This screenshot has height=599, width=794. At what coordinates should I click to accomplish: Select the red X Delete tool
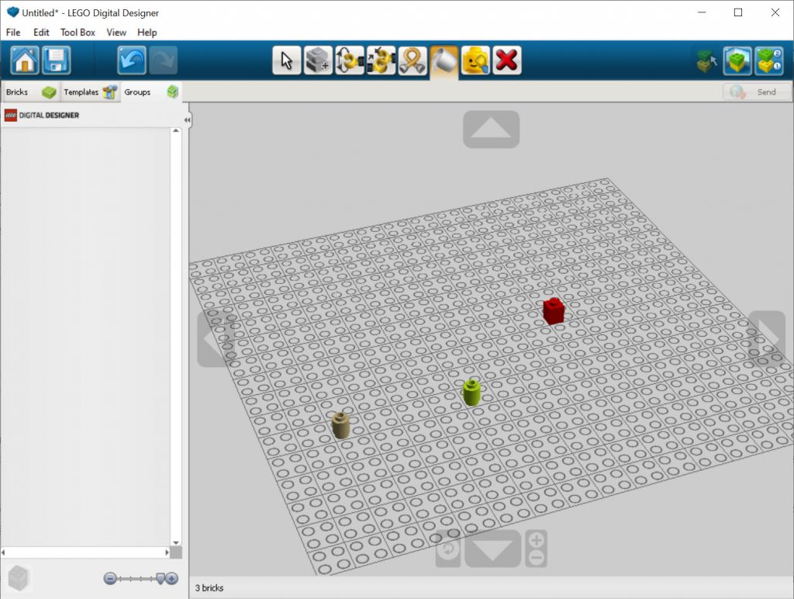tap(507, 61)
